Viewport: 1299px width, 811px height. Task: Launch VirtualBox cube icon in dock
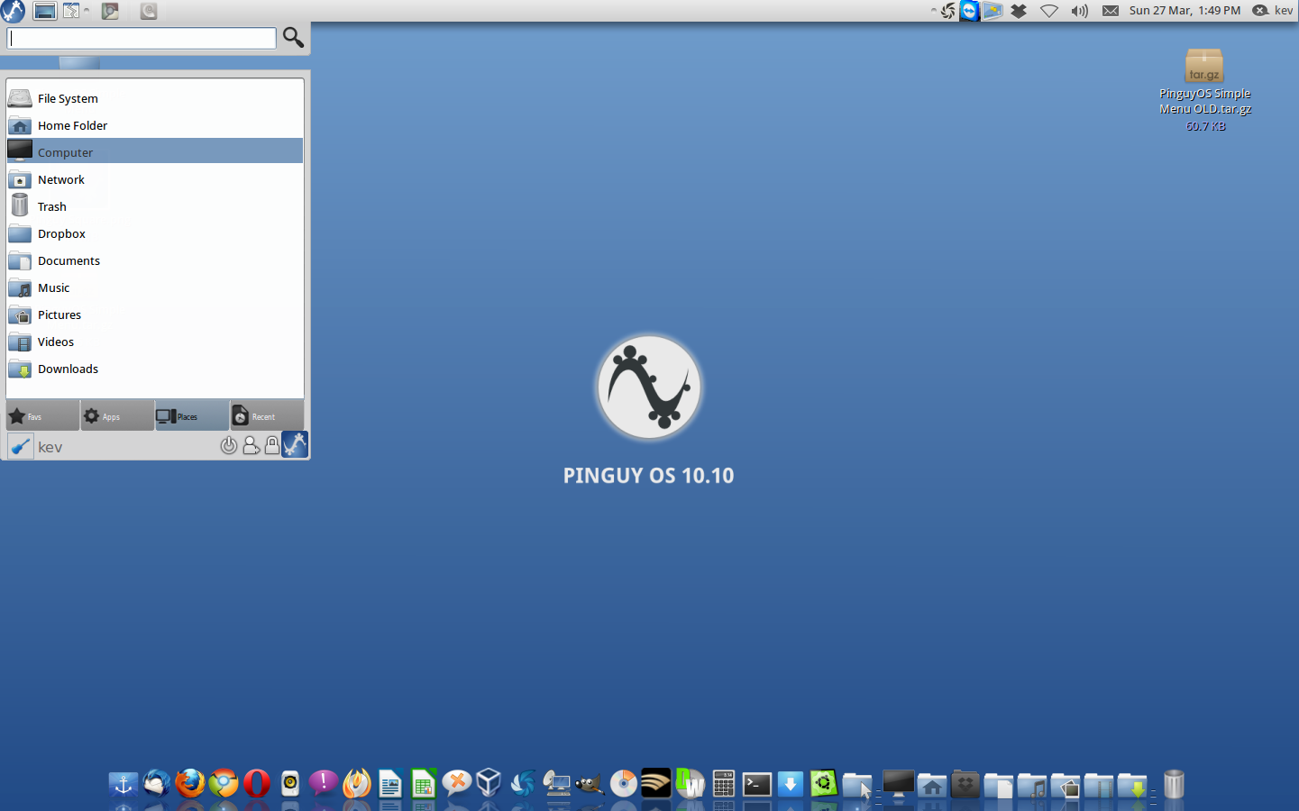pos(489,783)
